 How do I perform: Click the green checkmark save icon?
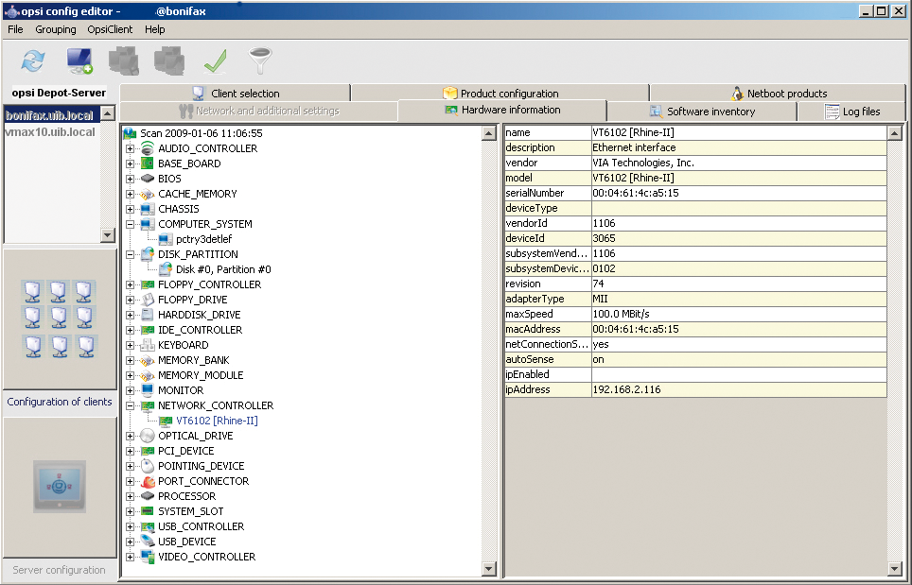(215, 60)
